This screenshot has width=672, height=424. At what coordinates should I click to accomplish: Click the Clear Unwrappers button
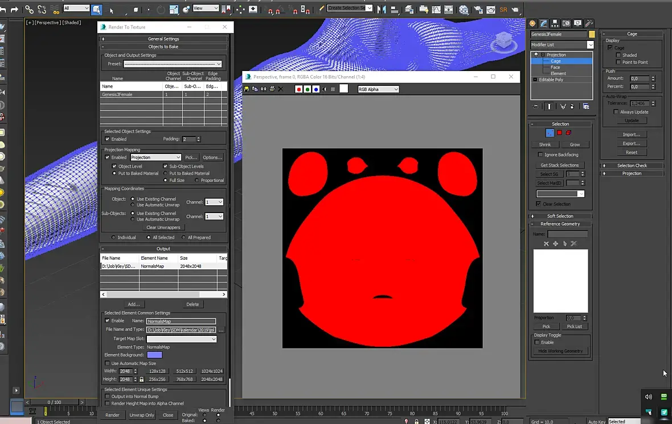point(163,227)
